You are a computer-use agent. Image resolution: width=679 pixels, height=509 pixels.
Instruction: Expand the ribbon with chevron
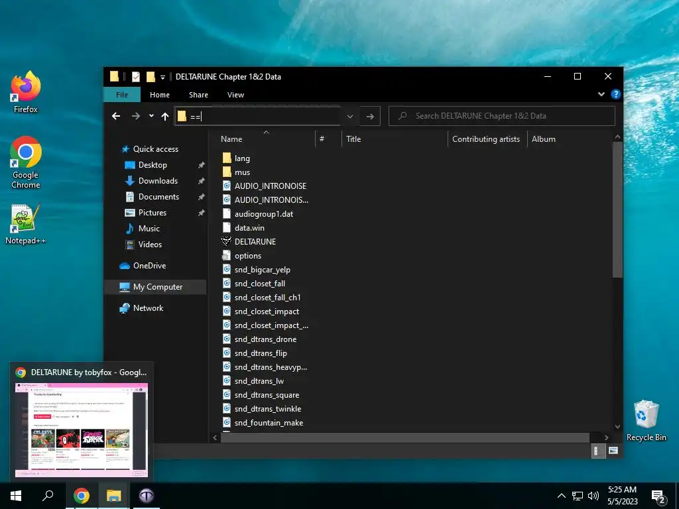601,94
